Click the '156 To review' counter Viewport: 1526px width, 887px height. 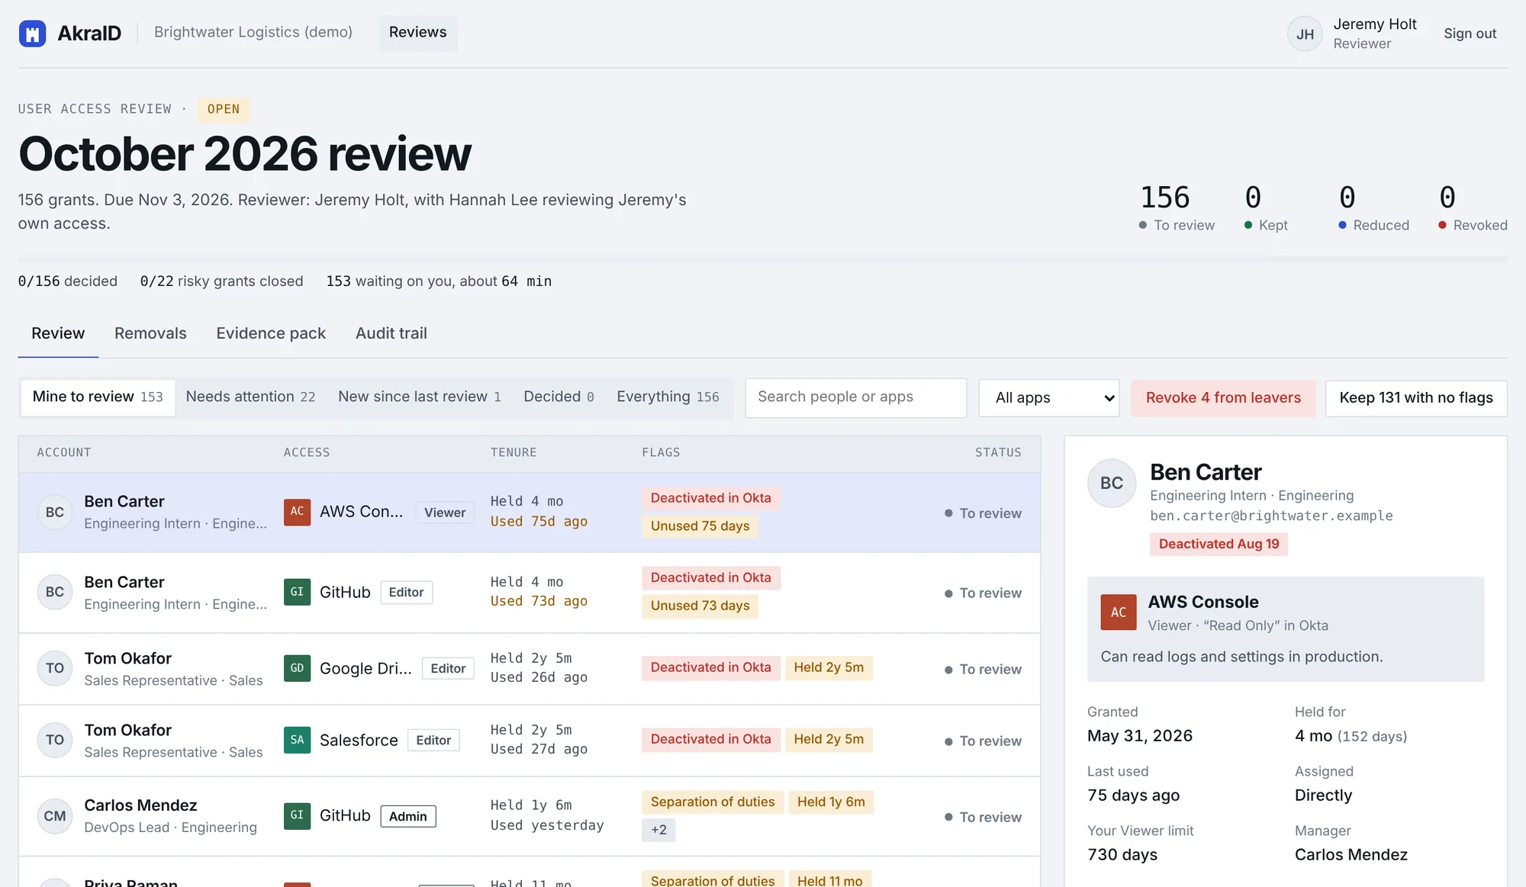pos(1177,207)
